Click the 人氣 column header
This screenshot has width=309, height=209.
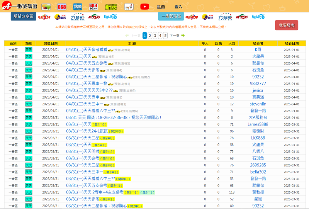pos(232,43)
